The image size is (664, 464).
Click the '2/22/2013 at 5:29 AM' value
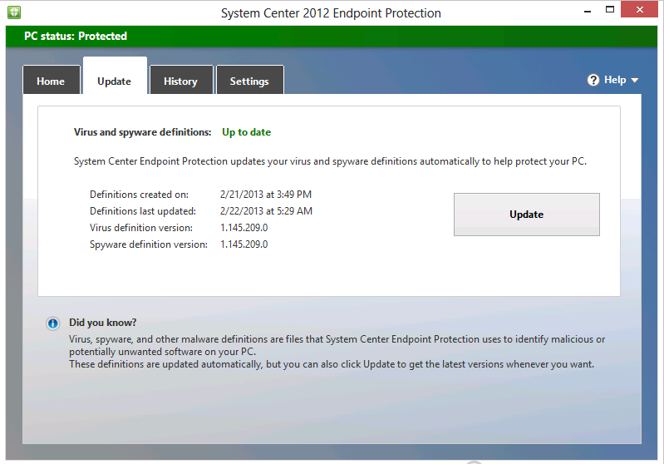[267, 211]
